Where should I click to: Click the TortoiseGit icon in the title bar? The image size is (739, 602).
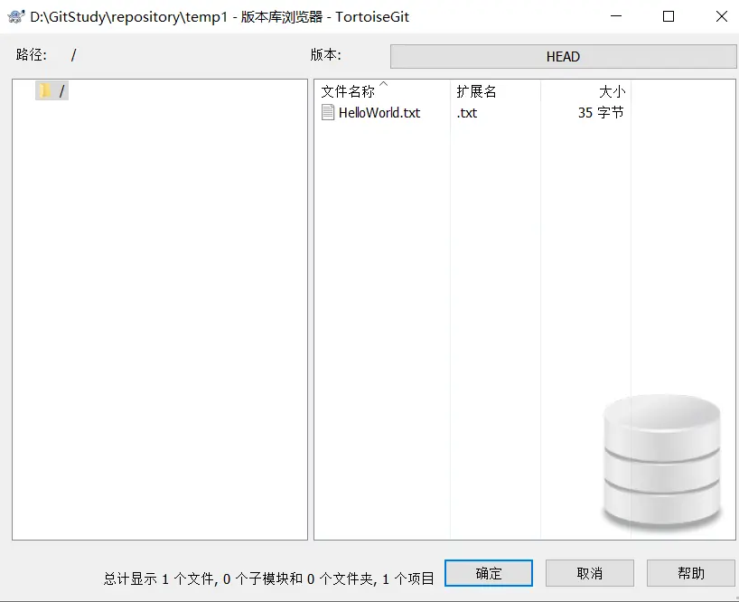coord(15,16)
